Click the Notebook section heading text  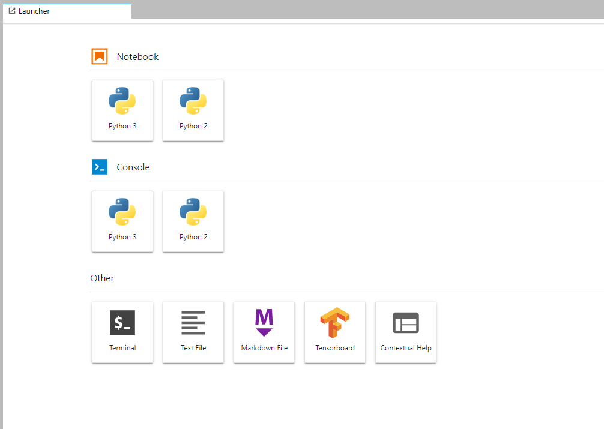coord(137,56)
